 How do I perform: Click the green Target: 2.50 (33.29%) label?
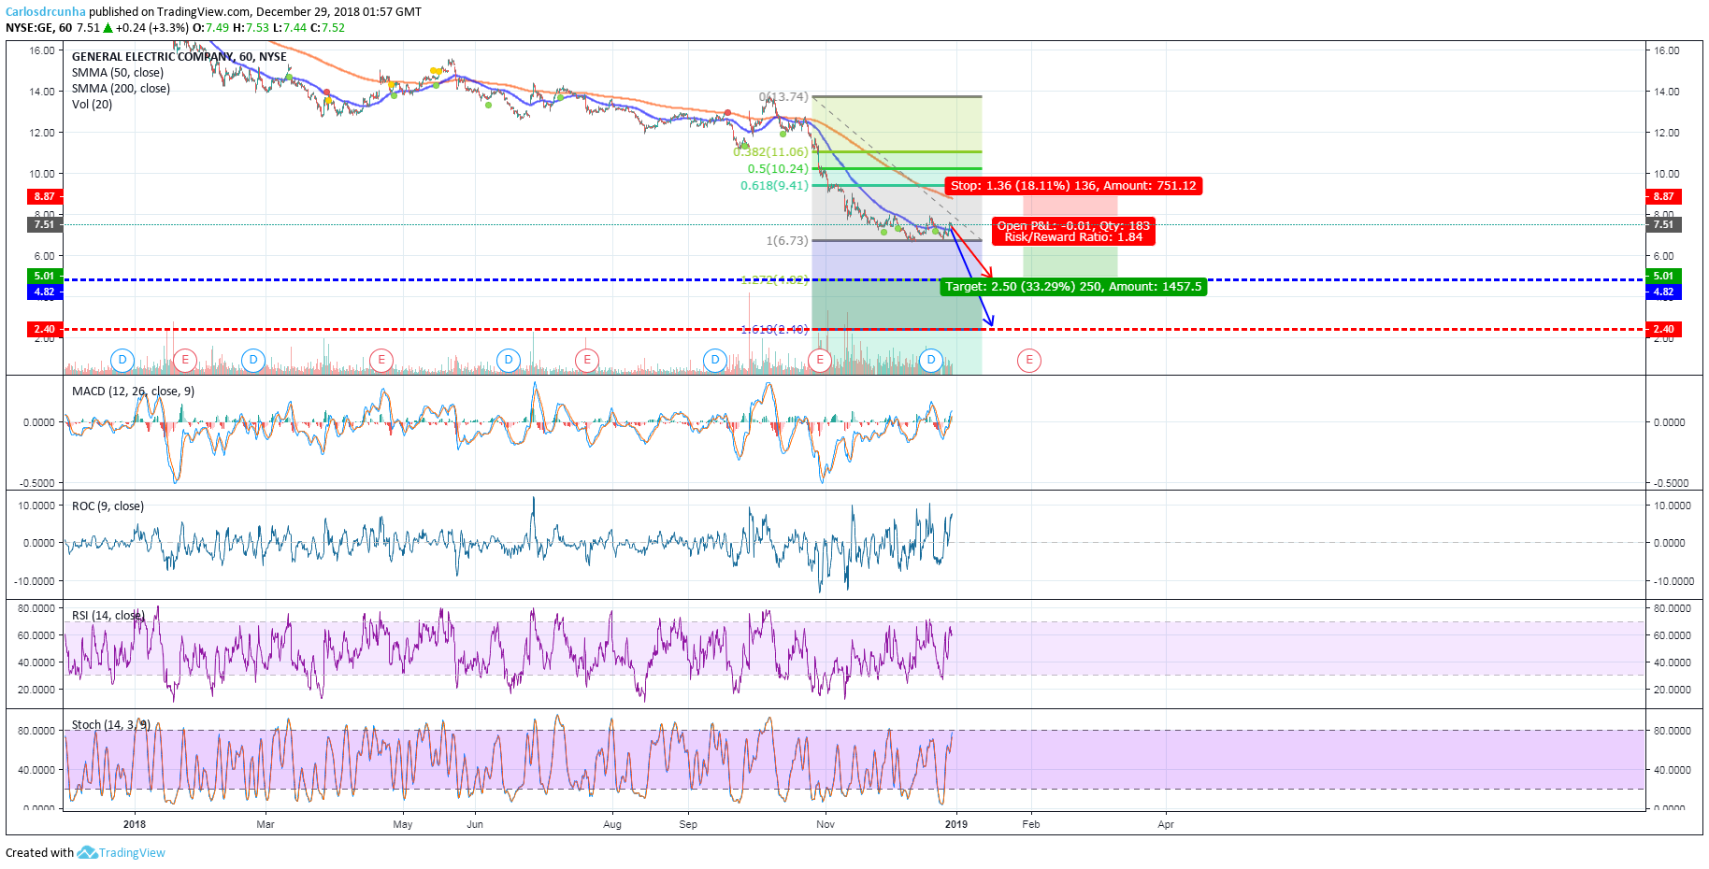tap(1073, 287)
